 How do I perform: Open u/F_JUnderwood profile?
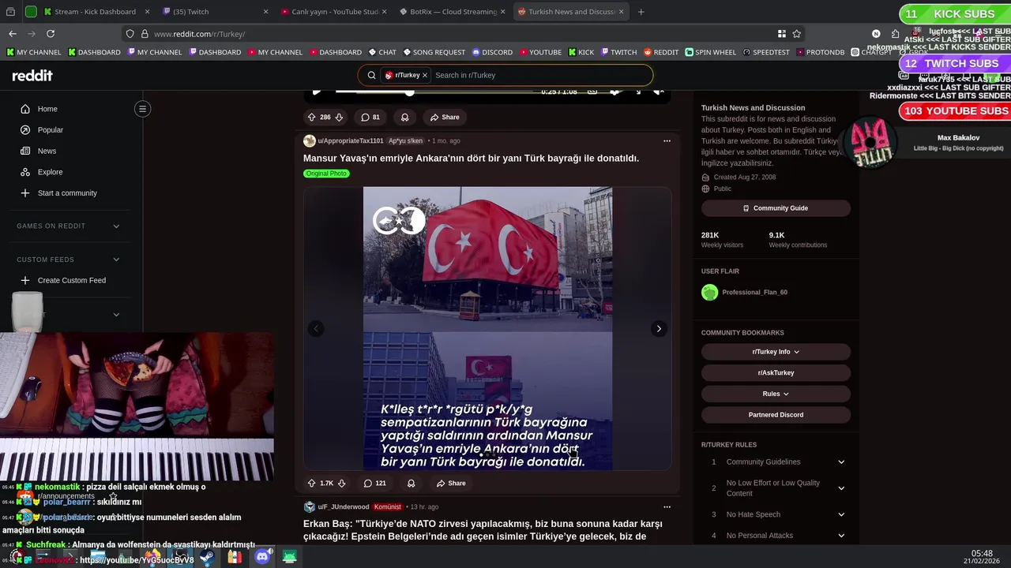coord(343,506)
